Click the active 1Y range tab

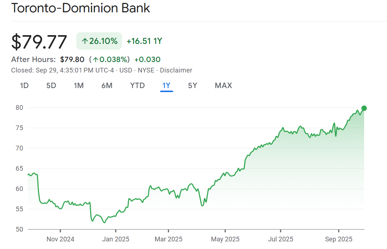(x=166, y=86)
